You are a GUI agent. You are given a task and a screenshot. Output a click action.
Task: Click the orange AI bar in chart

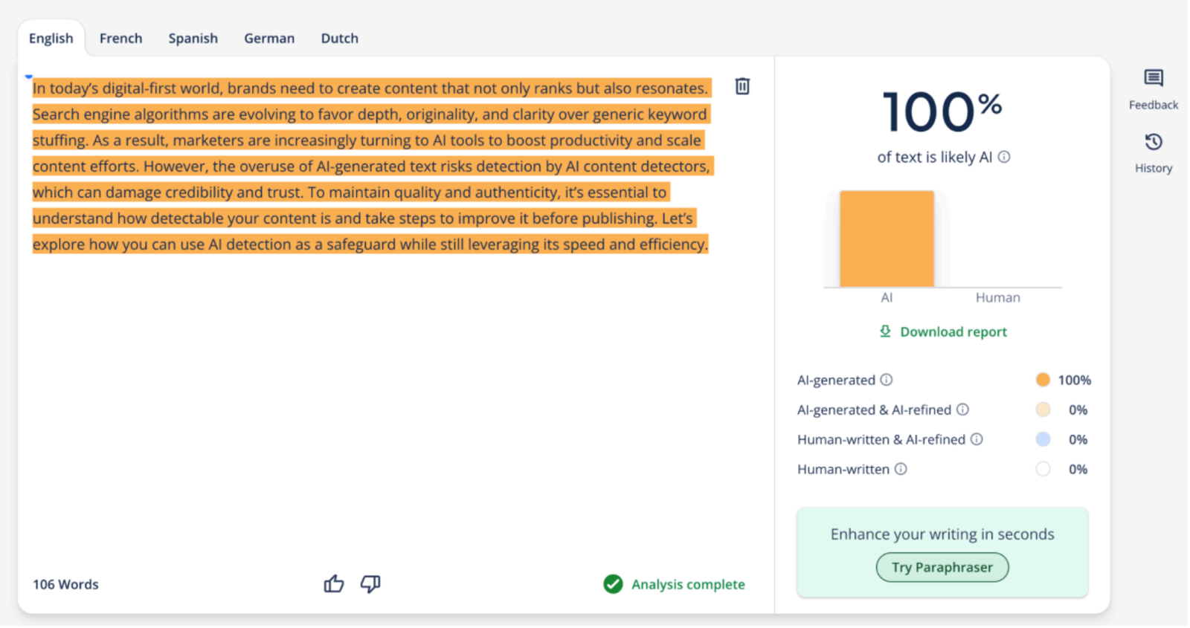[x=887, y=239]
